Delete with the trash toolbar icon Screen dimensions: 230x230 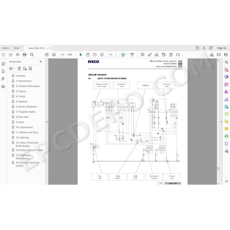171,55
